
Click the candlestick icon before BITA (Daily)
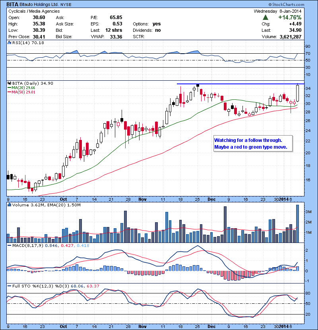tap(9, 83)
